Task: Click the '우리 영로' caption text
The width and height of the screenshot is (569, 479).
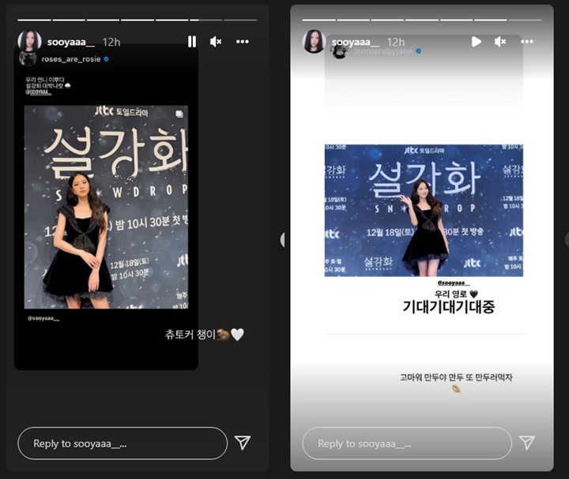Action: 450,294
